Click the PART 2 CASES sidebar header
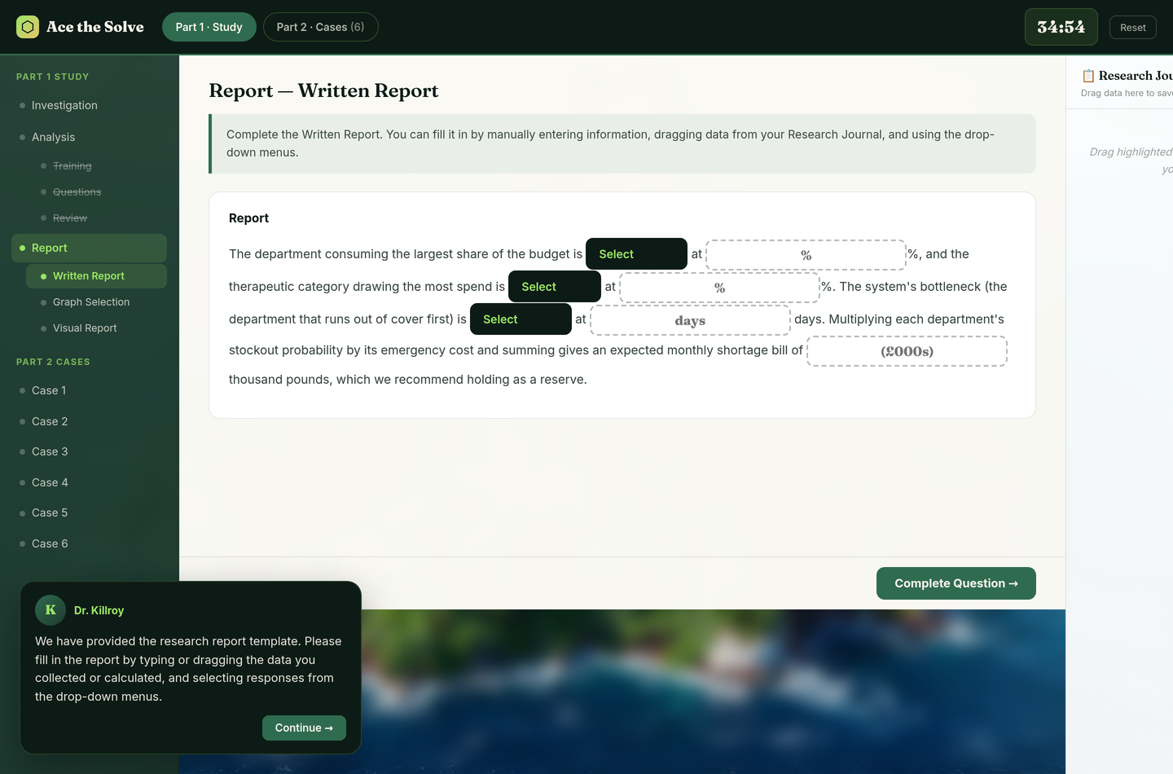The image size is (1173, 774). 53,362
